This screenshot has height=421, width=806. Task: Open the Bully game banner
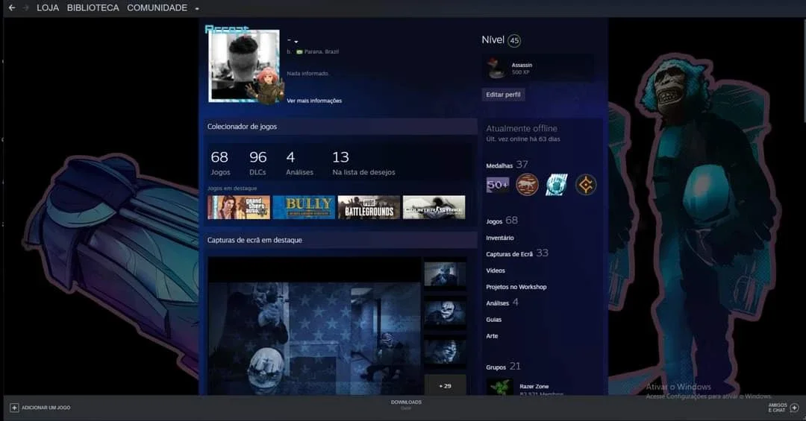304,207
